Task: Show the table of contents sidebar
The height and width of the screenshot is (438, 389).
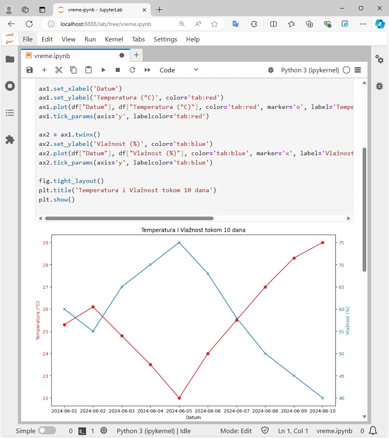Action: pos(10,113)
